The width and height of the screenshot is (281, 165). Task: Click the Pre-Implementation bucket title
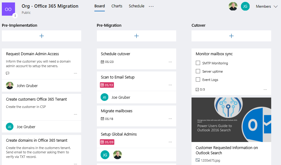coord(20,25)
